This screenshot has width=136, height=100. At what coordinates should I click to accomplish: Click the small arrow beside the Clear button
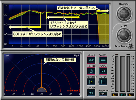point(98,82)
